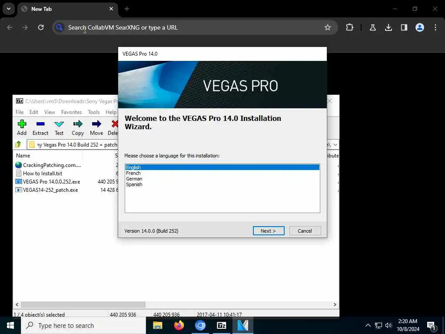Close the New Tab tab
445x334 pixels.
111,9
